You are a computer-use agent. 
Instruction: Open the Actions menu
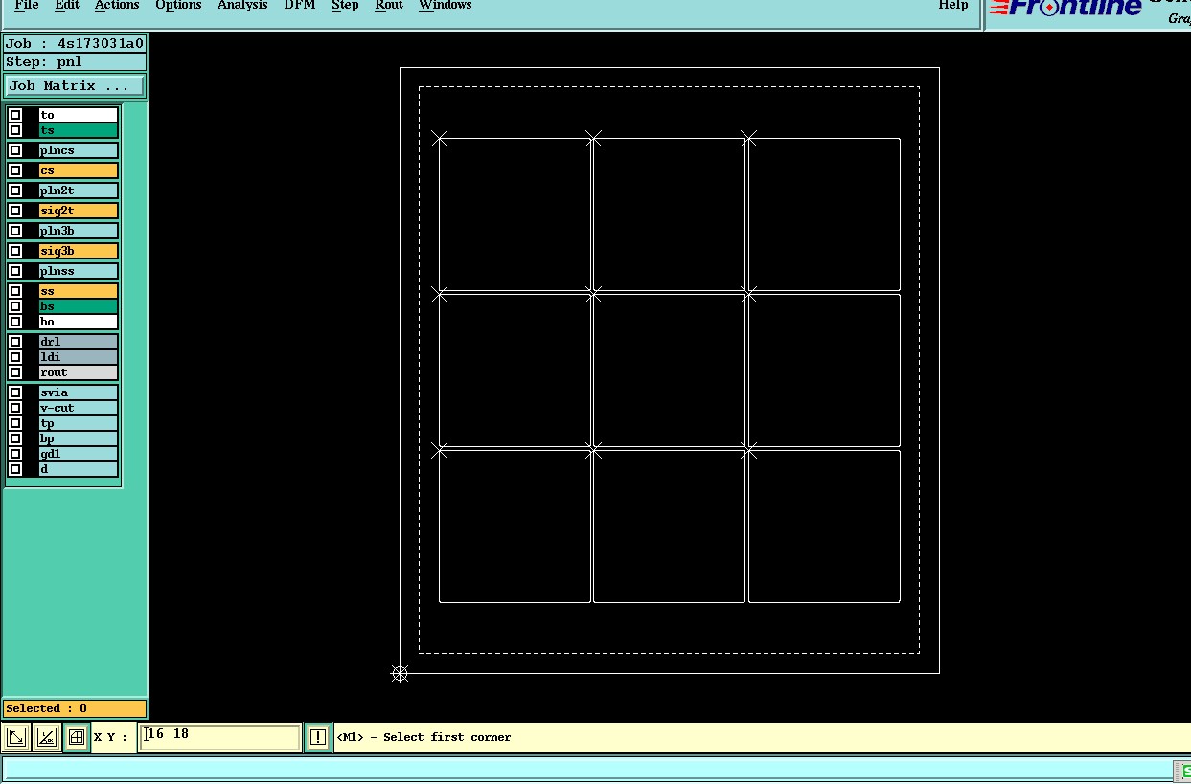117,6
